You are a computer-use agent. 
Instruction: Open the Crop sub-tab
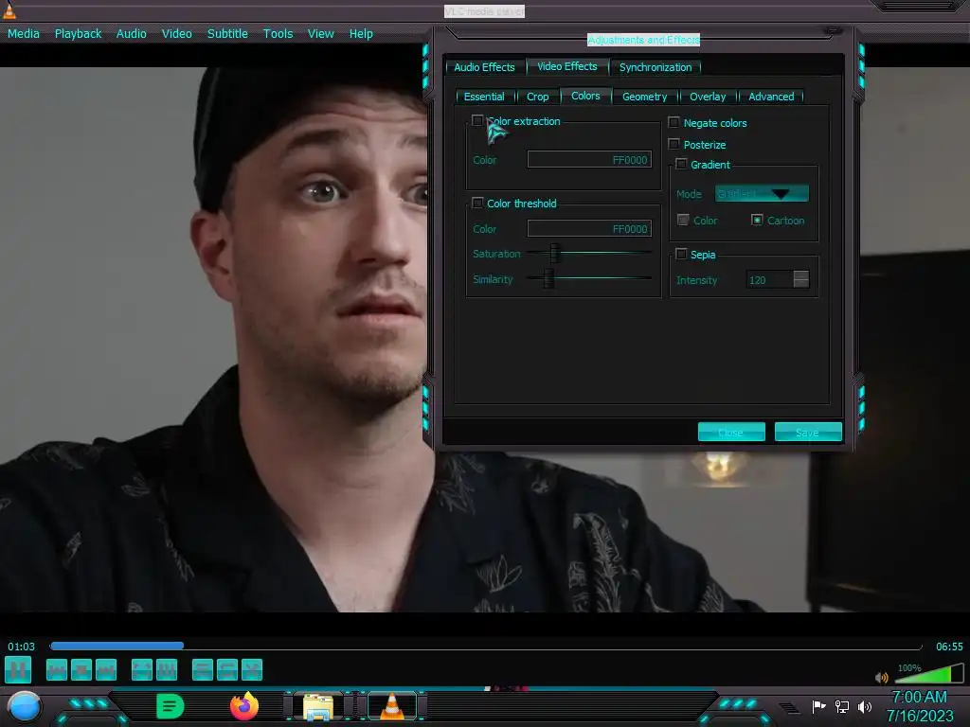538,97
